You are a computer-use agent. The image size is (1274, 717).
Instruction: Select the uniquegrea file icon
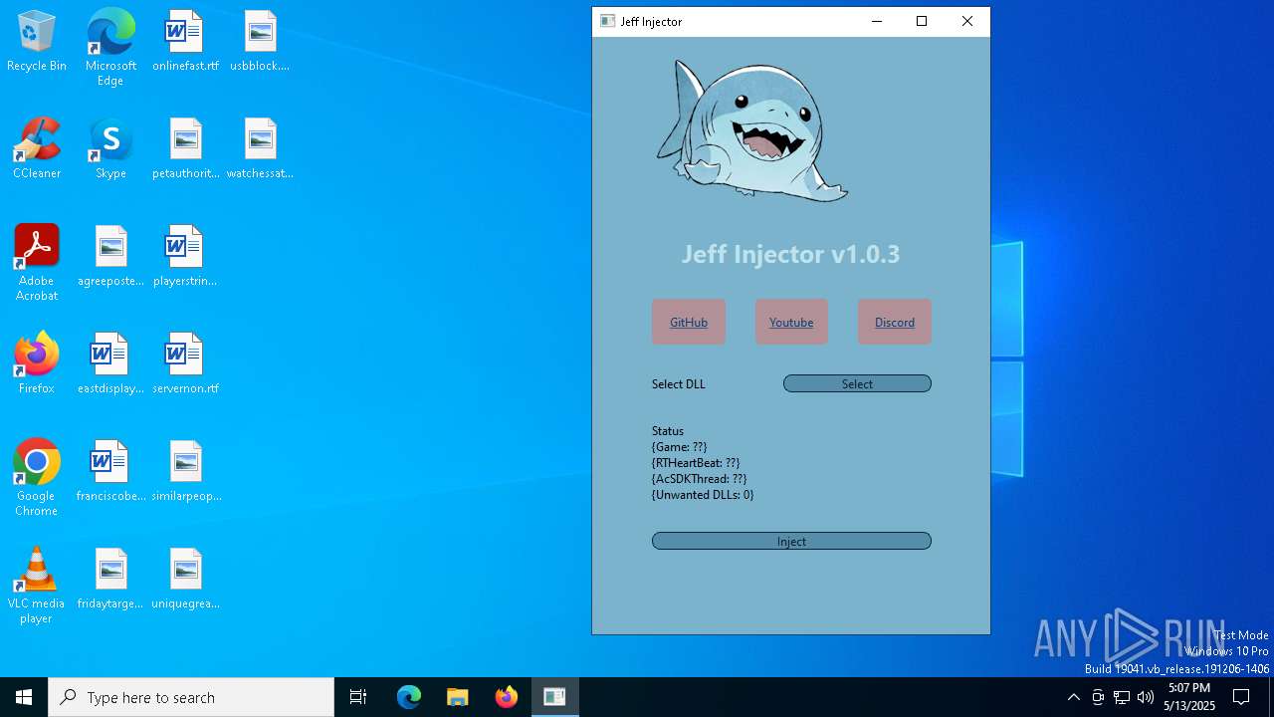tap(185, 579)
